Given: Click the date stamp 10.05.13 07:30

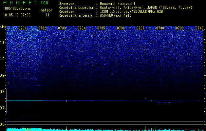Looking at the screenshot, I should (17, 15).
